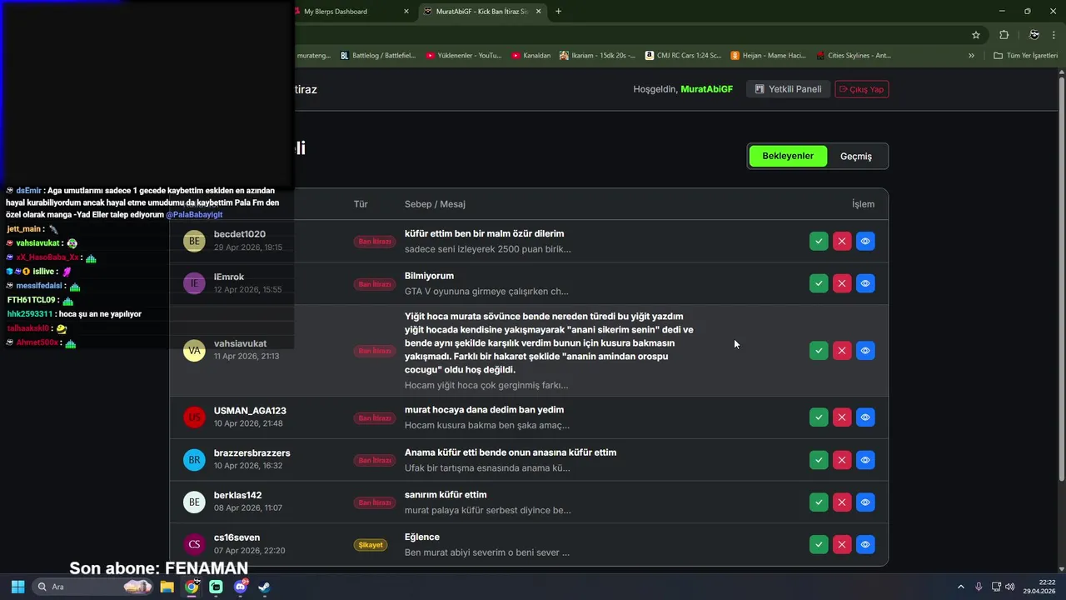The image size is (1066, 600).
Task: Reject vahsiavukat's appeal with red X
Action: tap(842, 351)
